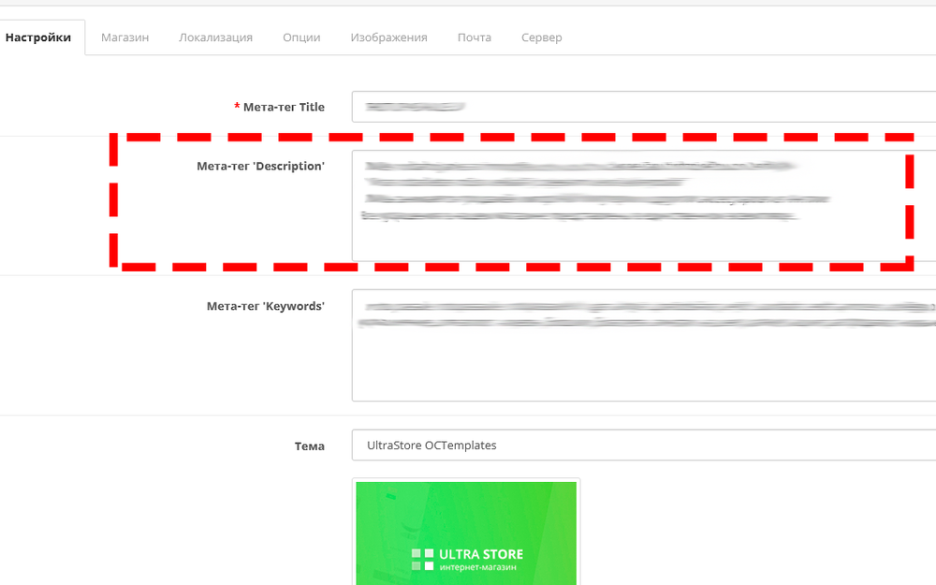
Task: Click the 'Тема' field label
Action: (309, 446)
